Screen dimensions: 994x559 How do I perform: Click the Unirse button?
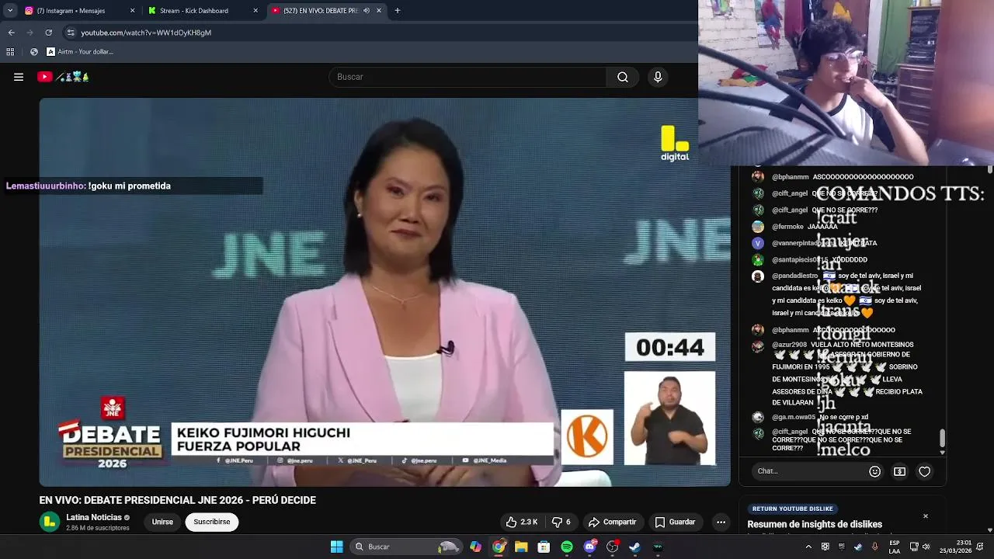(162, 522)
